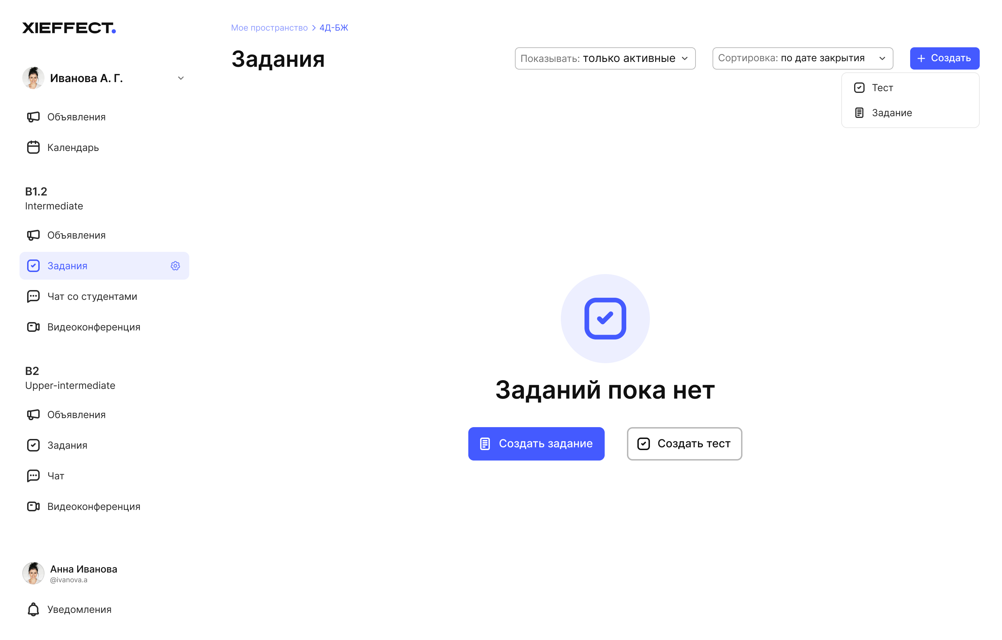Click the plus icon in Создать

[x=921, y=58]
